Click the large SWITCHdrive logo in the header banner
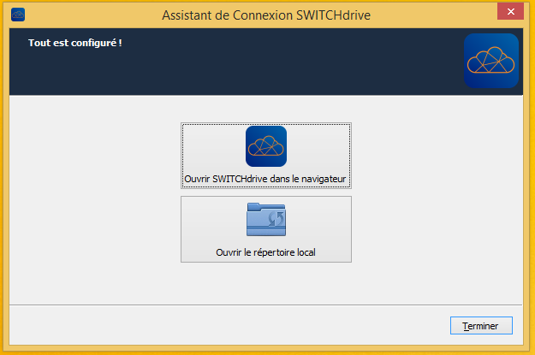535x355 pixels. [x=490, y=61]
